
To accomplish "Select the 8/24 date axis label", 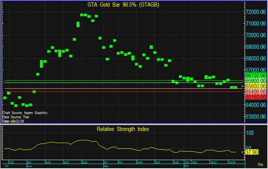I will pyautogui.click(x=85, y=162).
